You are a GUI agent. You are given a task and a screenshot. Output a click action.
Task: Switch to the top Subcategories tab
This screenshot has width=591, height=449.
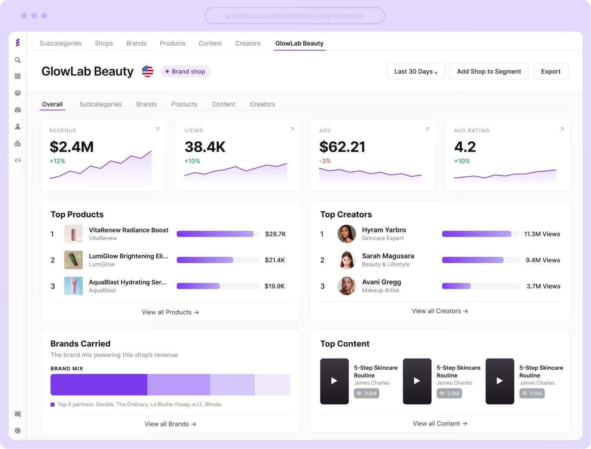(x=60, y=43)
